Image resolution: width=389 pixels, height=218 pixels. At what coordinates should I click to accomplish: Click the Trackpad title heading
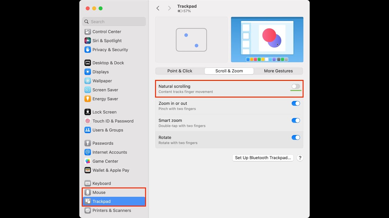point(187,6)
